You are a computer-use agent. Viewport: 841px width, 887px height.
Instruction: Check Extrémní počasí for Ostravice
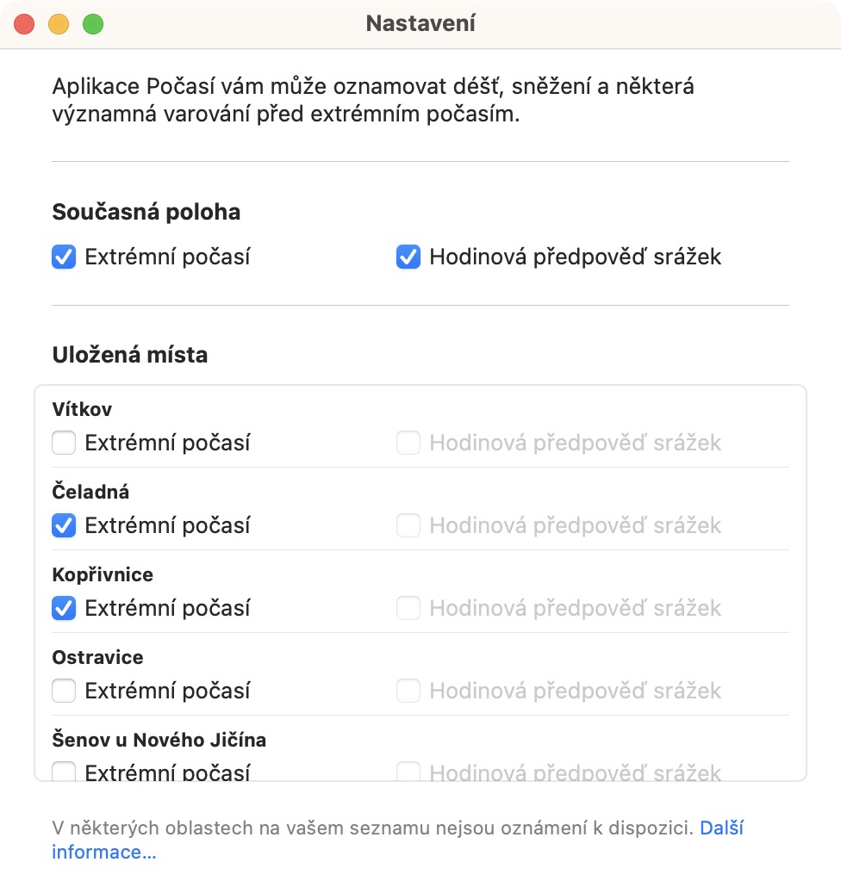(x=64, y=691)
